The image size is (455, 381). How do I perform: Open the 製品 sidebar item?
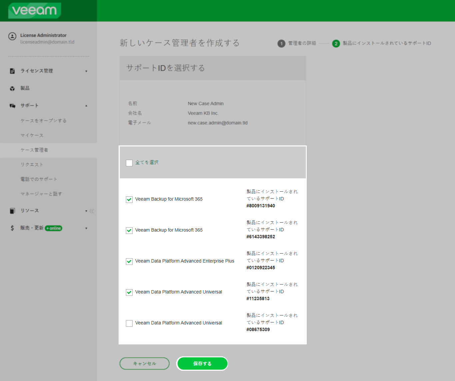tap(25, 88)
